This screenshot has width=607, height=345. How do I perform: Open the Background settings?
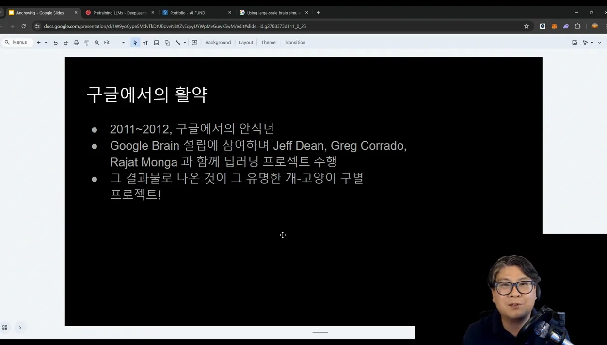[218, 43]
